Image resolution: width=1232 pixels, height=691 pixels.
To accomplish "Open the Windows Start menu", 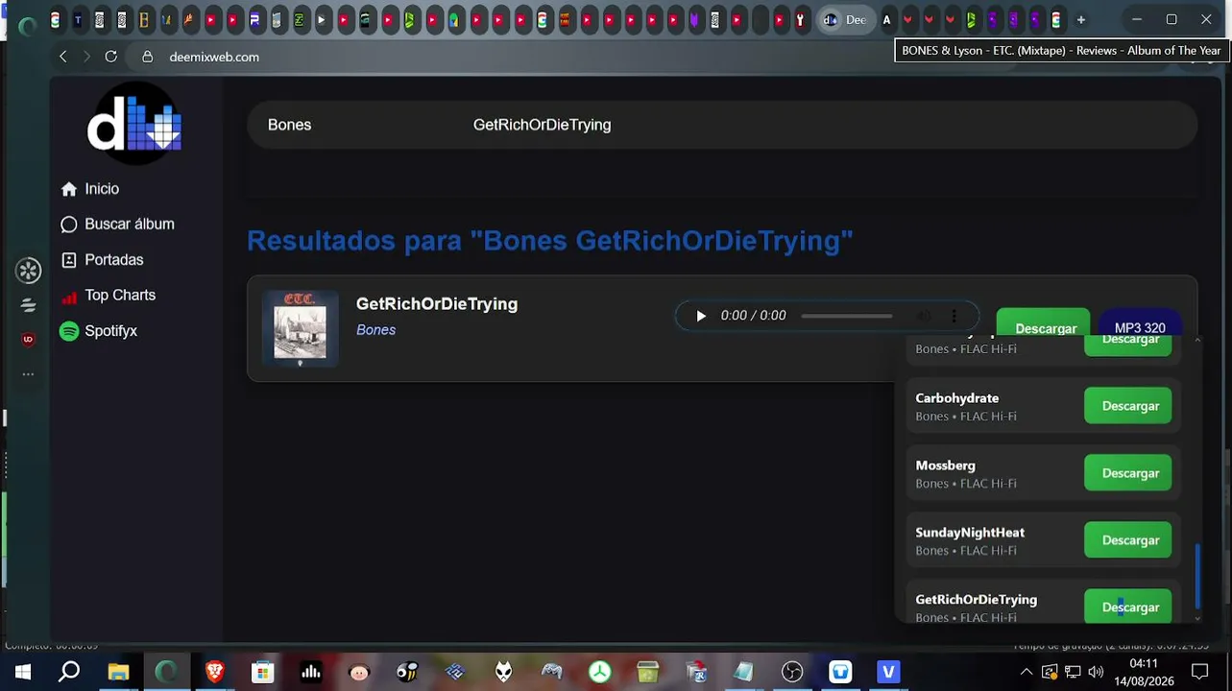I will (22, 672).
